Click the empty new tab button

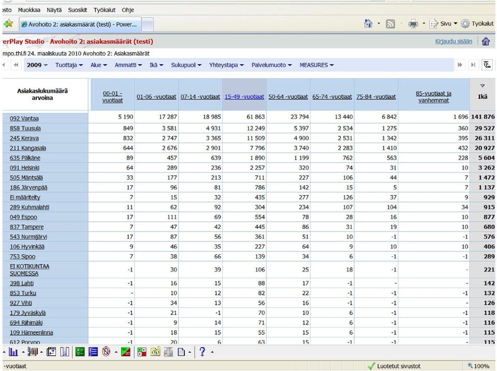click(148, 24)
